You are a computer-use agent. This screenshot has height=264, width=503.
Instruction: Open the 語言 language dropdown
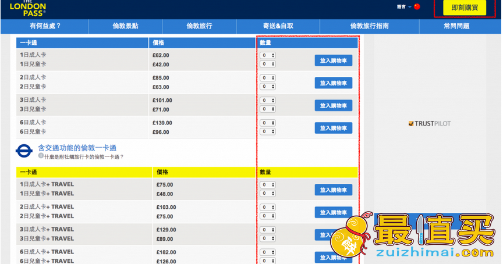pos(404,7)
